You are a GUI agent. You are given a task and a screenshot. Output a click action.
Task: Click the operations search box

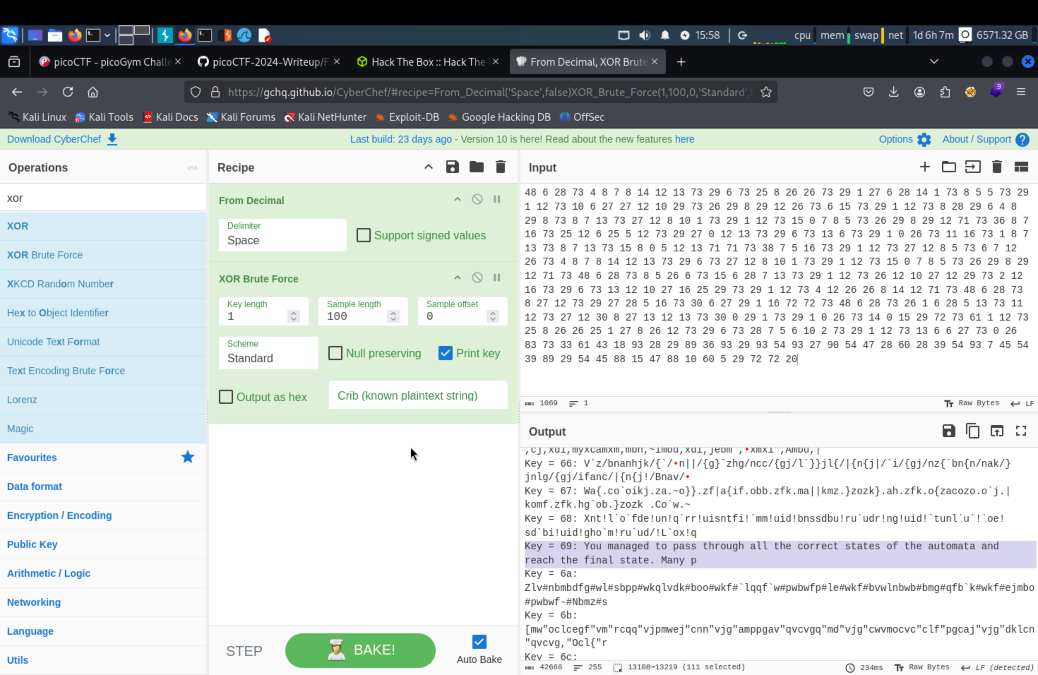click(x=103, y=198)
